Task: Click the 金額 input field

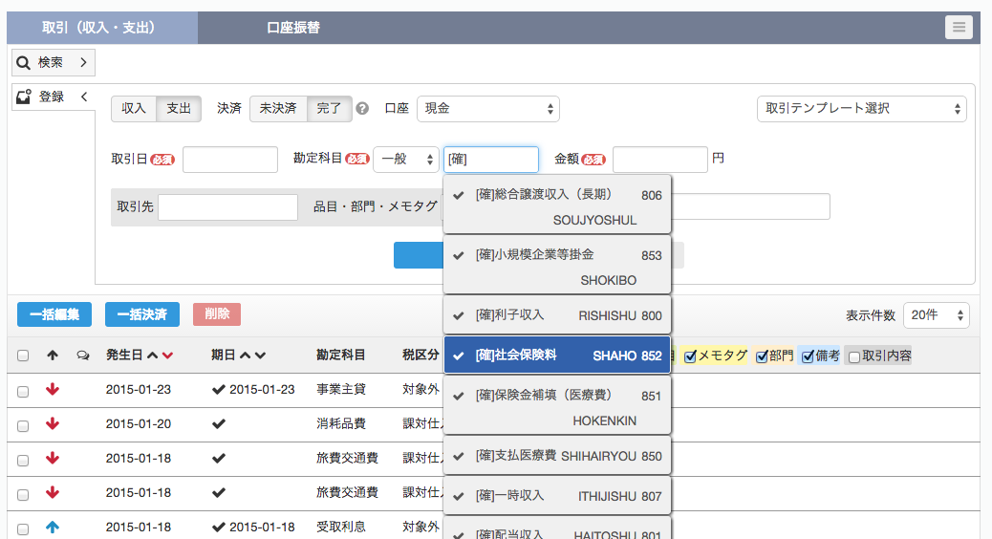Action: (x=659, y=160)
